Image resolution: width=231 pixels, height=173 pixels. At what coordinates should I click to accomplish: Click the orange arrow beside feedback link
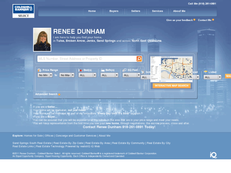[194, 20]
